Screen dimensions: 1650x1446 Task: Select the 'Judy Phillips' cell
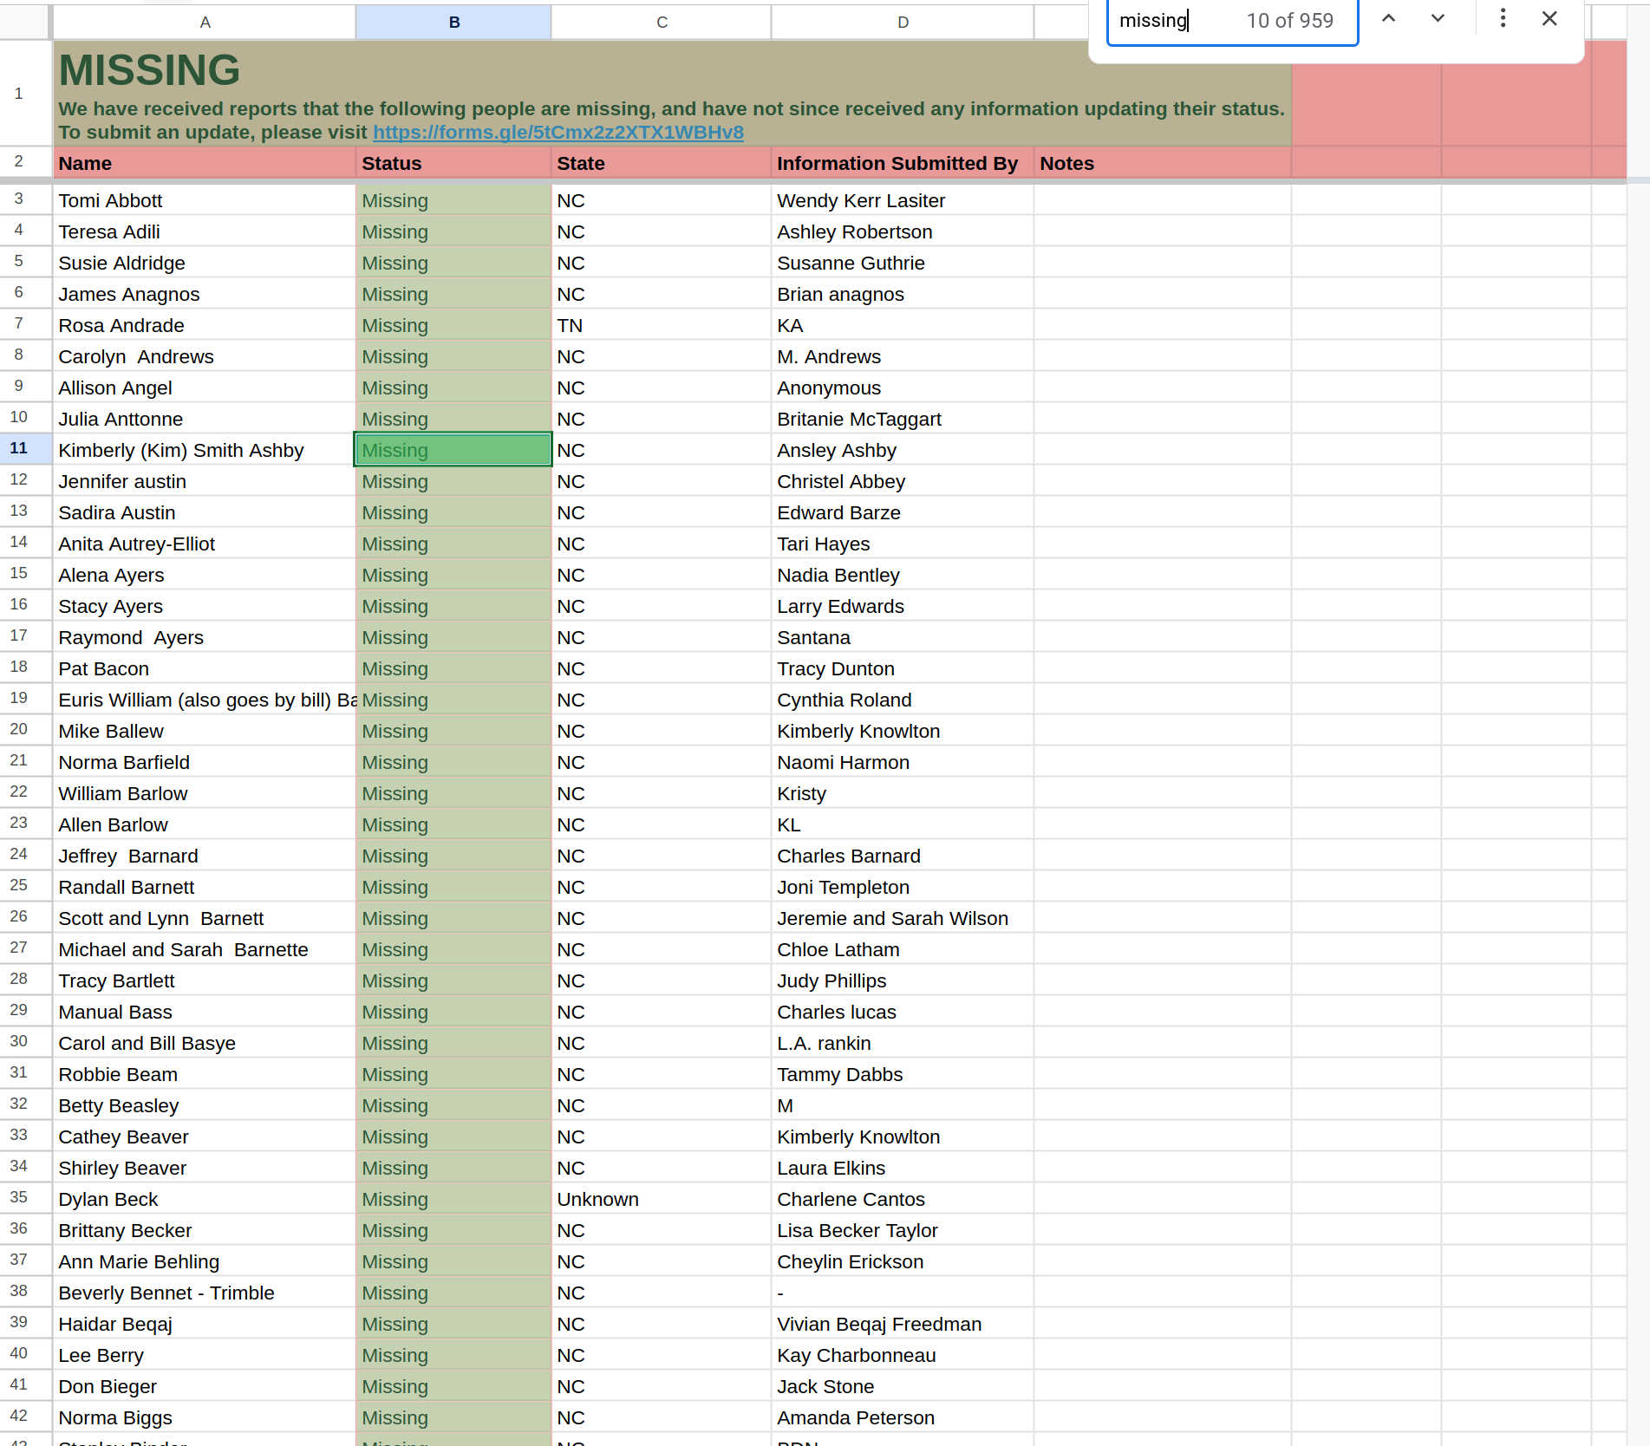pyautogui.click(x=903, y=980)
